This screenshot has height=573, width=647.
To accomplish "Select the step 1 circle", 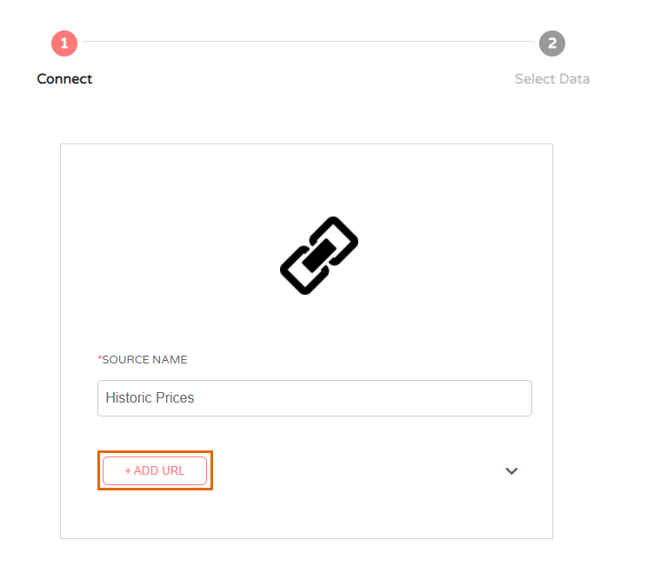I will click(x=64, y=43).
